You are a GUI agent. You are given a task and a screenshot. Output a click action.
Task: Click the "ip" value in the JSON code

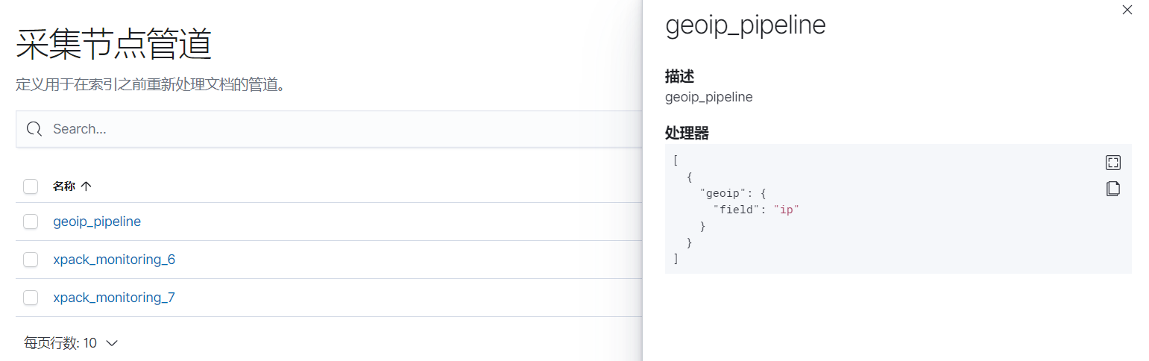tap(786, 210)
